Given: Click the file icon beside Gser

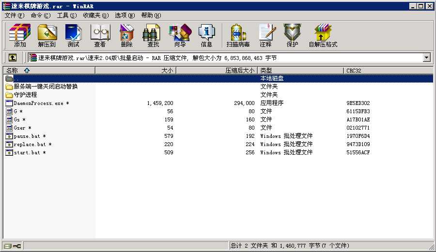Looking at the screenshot, I should click(9, 128).
